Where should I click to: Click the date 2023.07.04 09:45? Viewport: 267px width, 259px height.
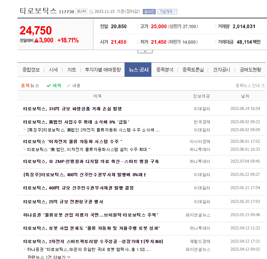pyautogui.click(x=245, y=161)
